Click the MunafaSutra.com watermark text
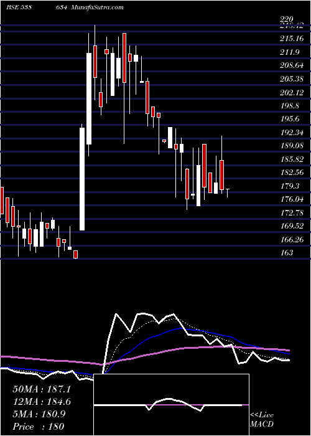Screen dimensions: 311x436 [97, 7]
